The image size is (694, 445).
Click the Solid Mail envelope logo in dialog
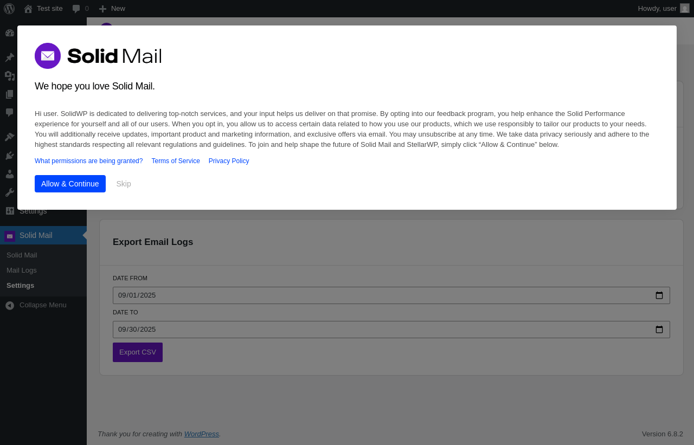click(48, 56)
